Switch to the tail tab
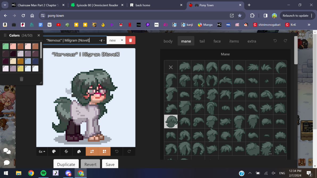 [x=202, y=41]
